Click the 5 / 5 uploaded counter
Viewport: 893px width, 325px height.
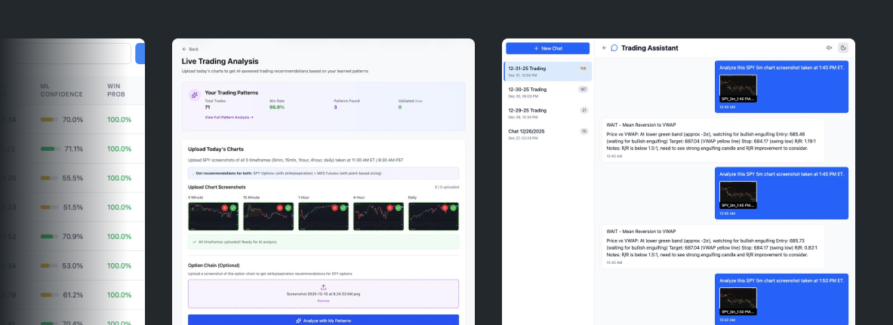click(447, 187)
